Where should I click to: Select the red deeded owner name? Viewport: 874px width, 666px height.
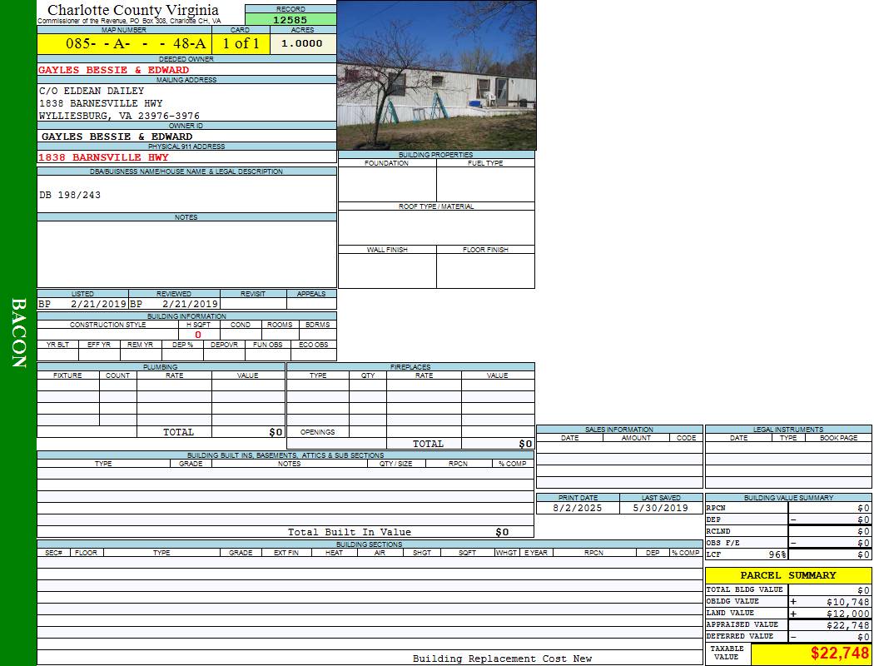click(x=114, y=70)
